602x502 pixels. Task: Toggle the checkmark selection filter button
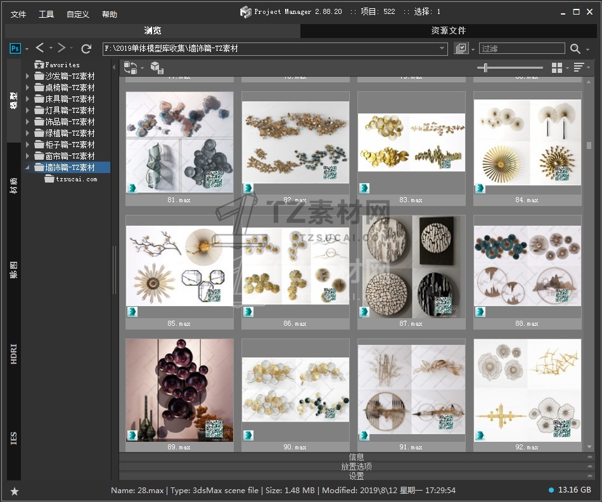[x=461, y=49]
